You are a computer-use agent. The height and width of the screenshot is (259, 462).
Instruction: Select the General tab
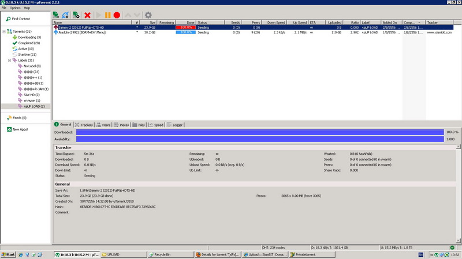(x=63, y=124)
